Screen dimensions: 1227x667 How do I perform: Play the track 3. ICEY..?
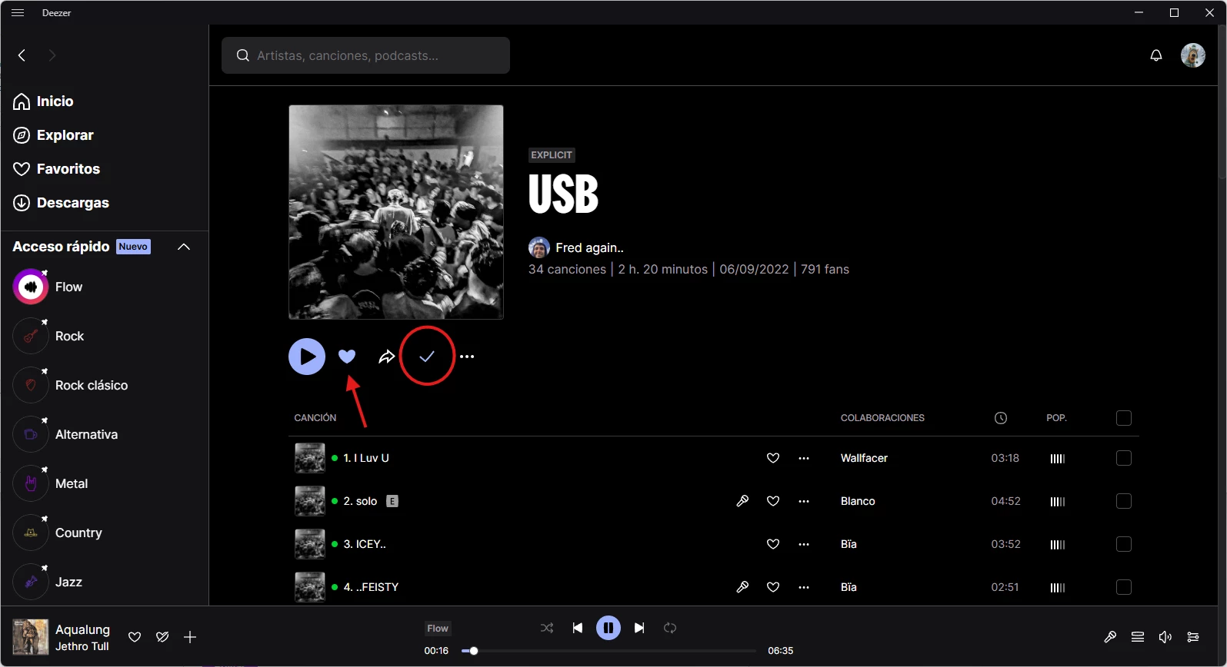pyautogui.click(x=365, y=544)
